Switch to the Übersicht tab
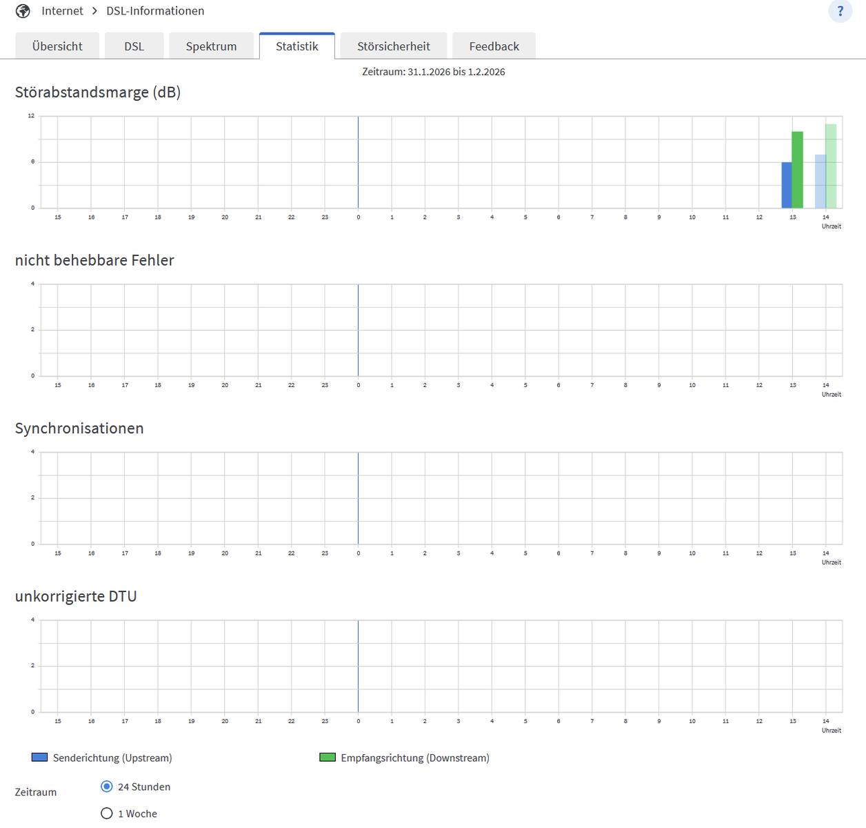The height and width of the screenshot is (828, 866). pyautogui.click(x=57, y=46)
